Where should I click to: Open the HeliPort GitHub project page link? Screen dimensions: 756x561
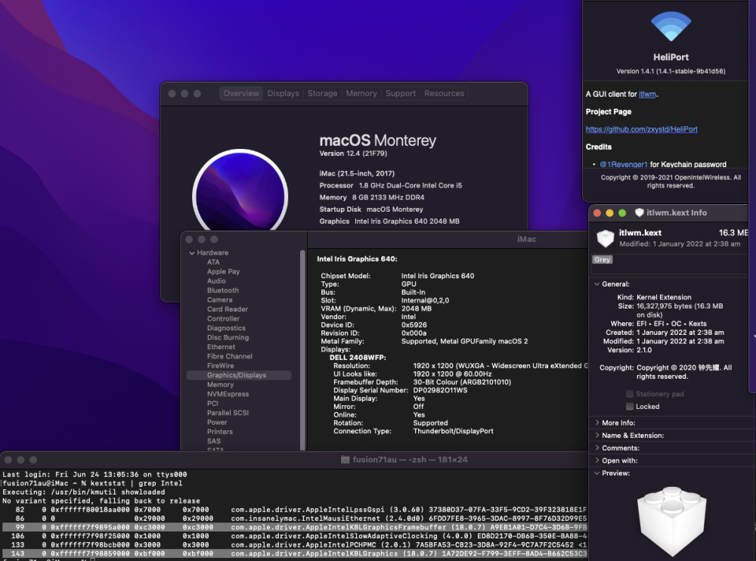pos(641,129)
